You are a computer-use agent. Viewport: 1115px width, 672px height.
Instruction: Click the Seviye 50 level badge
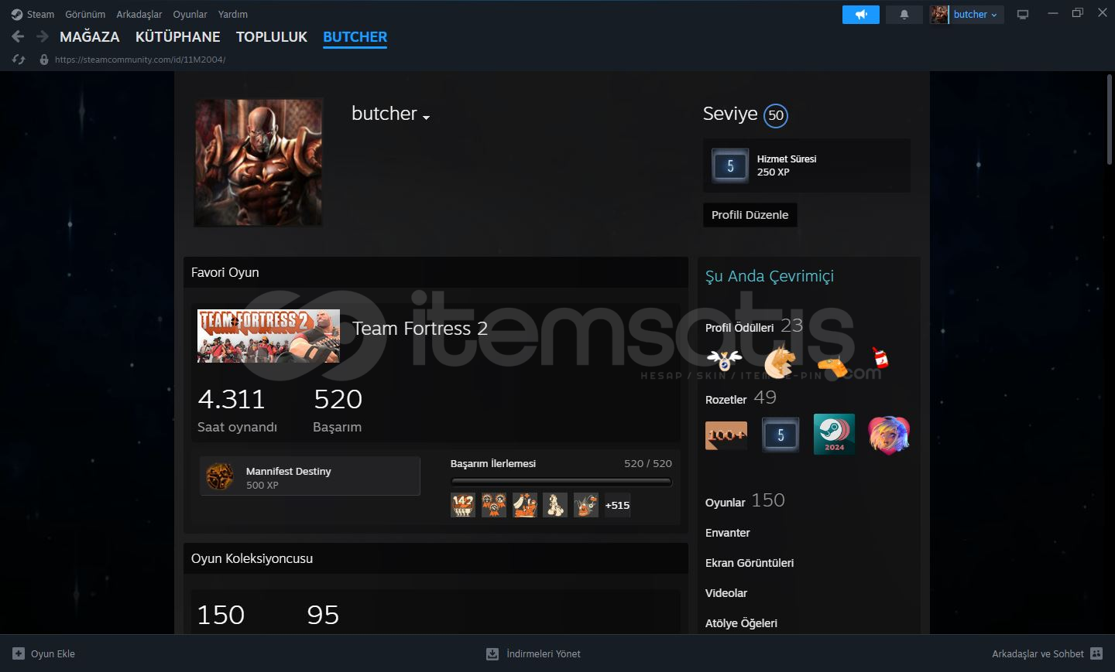tap(776, 115)
